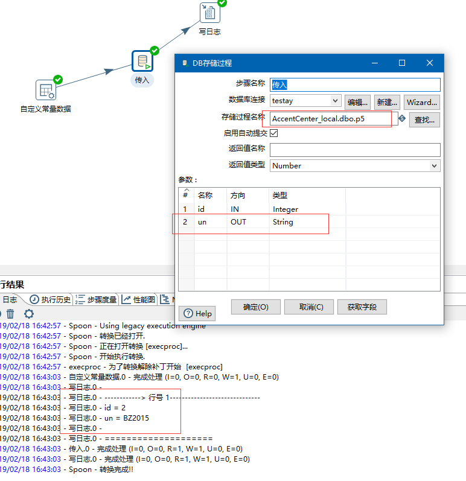Click the 存储过程名称 field with AccentCenter_local.dbo.p5
The width and height of the screenshot is (466, 481).
[334, 119]
